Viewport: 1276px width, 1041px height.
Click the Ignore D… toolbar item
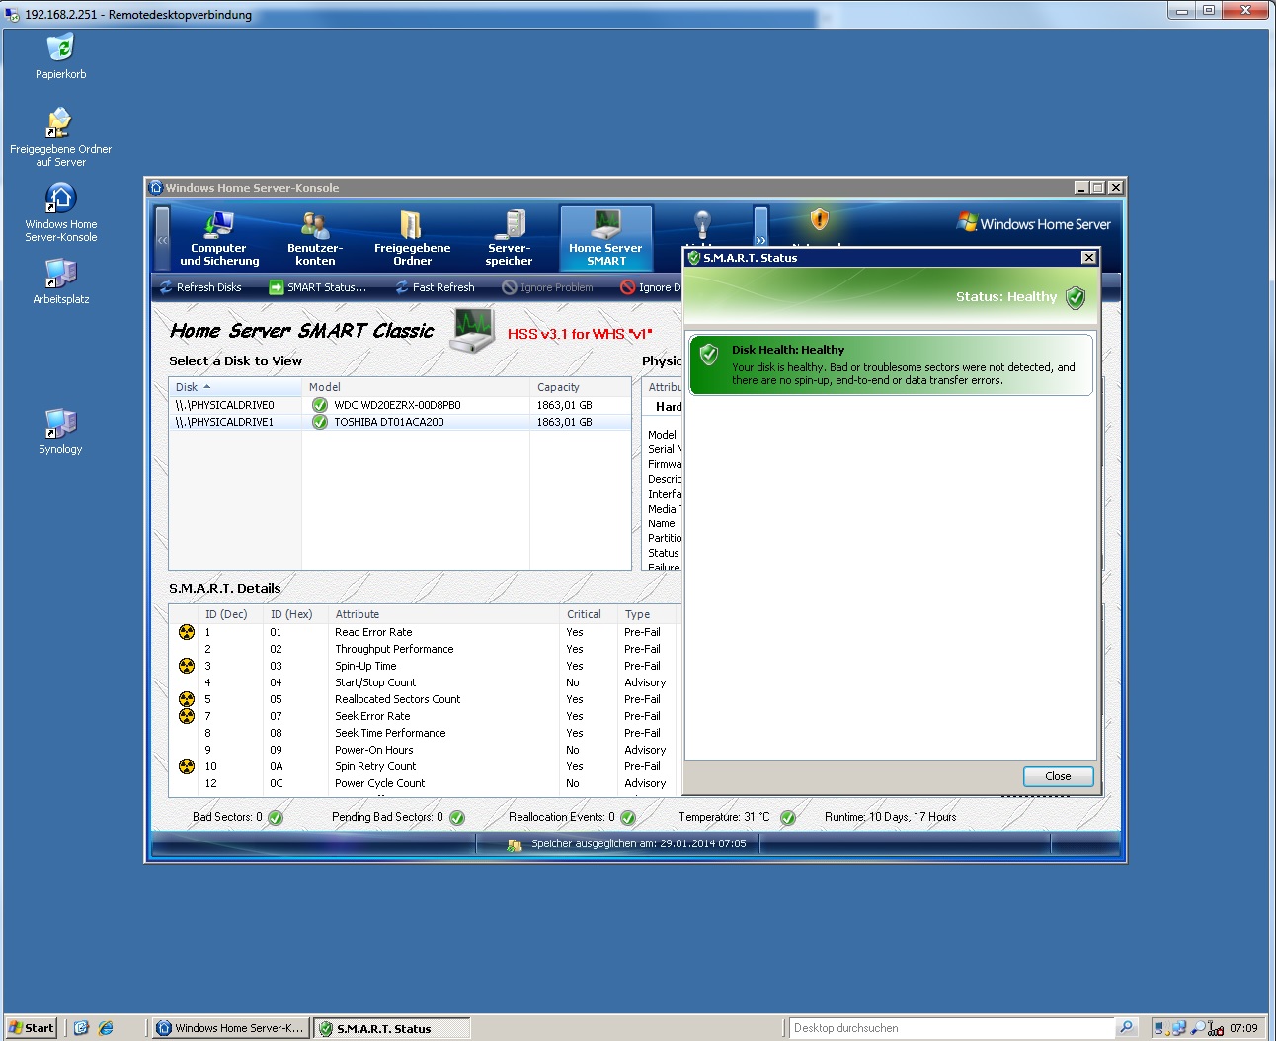click(651, 287)
